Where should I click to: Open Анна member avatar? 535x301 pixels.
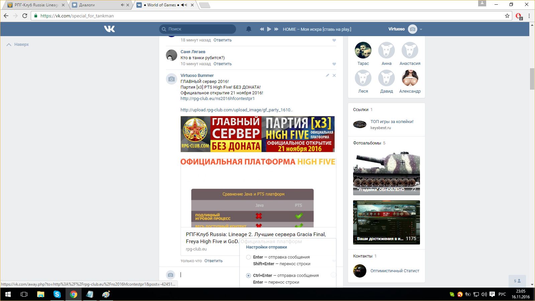click(x=387, y=50)
